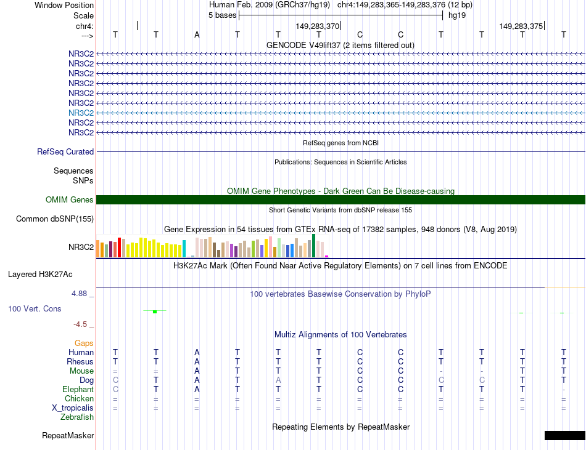This screenshot has height=450, width=586.
Task: Click the X_tropicalis alignment row label
Action: 73,408
